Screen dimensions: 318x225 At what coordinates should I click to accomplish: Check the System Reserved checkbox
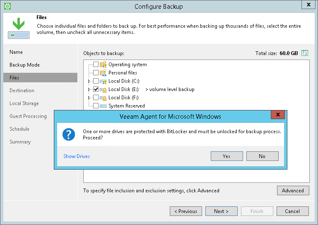click(x=96, y=105)
